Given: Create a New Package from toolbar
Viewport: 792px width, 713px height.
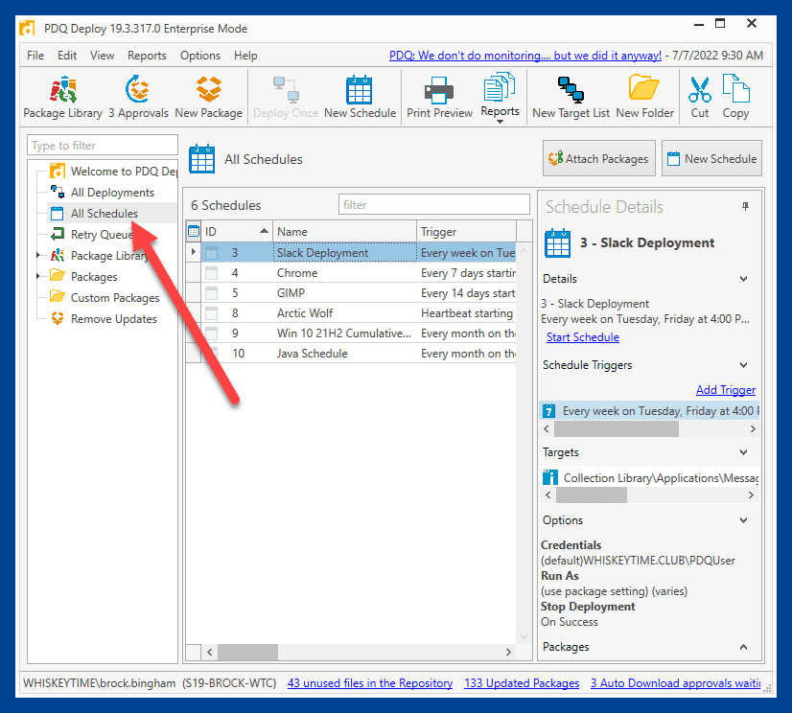Looking at the screenshot, I should click(209, 98).
